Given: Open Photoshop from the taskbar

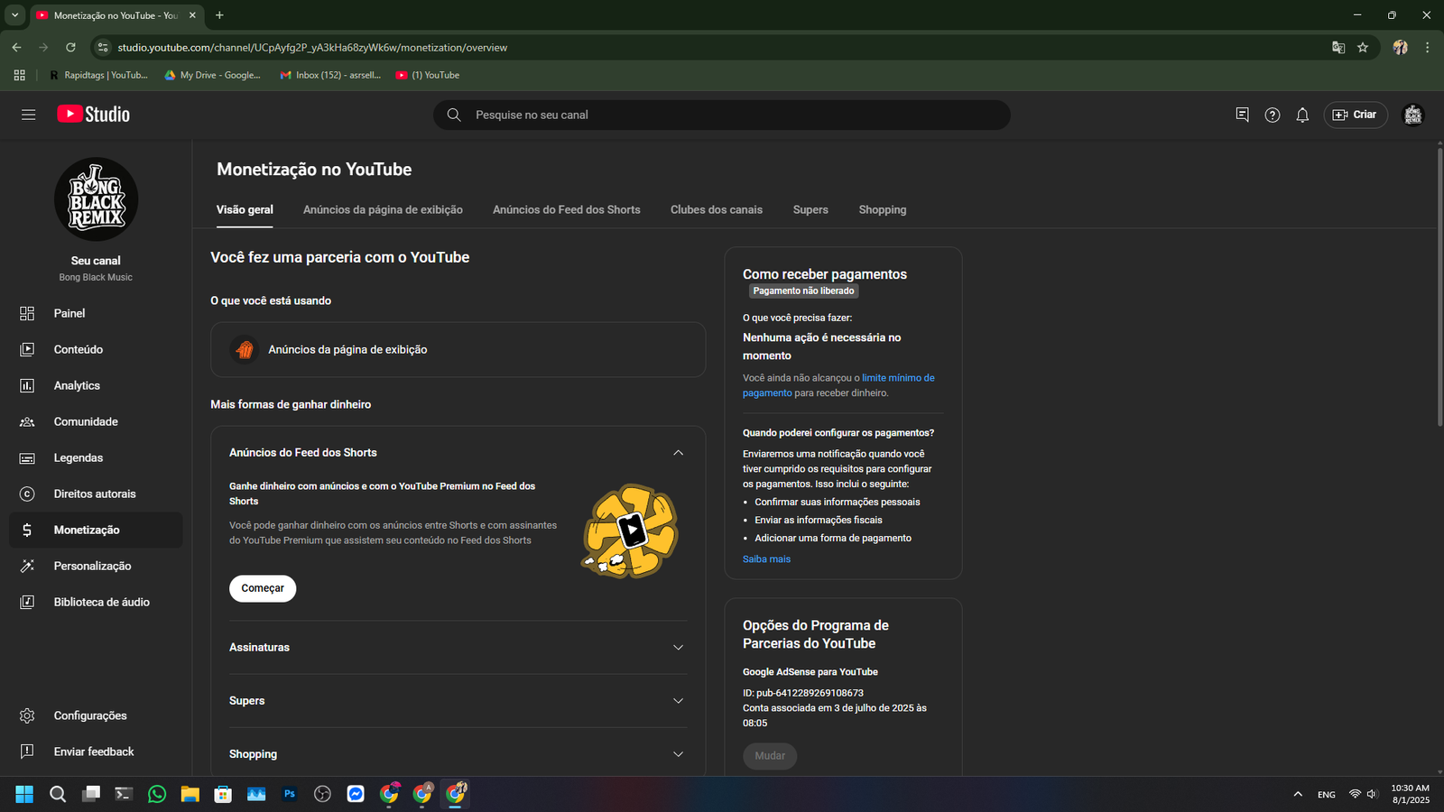Looking at the screenshot, I should (x=290, y=794).
